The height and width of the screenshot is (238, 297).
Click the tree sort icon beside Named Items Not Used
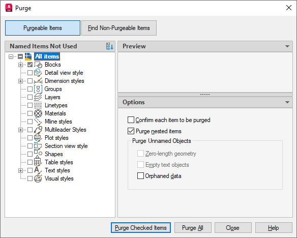110,46
